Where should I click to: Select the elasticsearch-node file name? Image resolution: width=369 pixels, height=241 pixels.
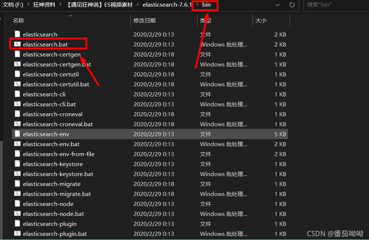48,204
